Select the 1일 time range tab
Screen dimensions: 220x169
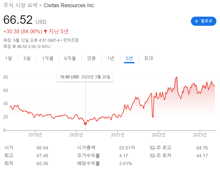(x=8, y=58)
